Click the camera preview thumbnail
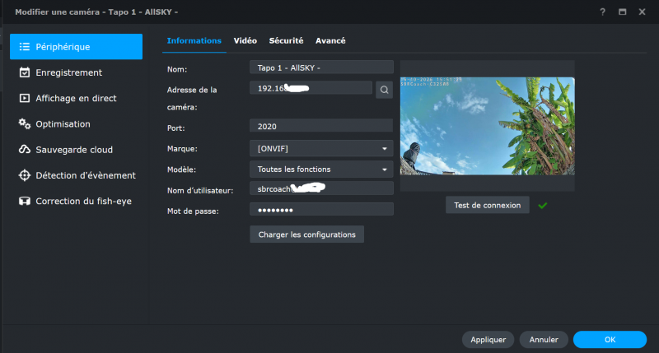The height and width of the screenshot is (353, 659). click(487, 126)
